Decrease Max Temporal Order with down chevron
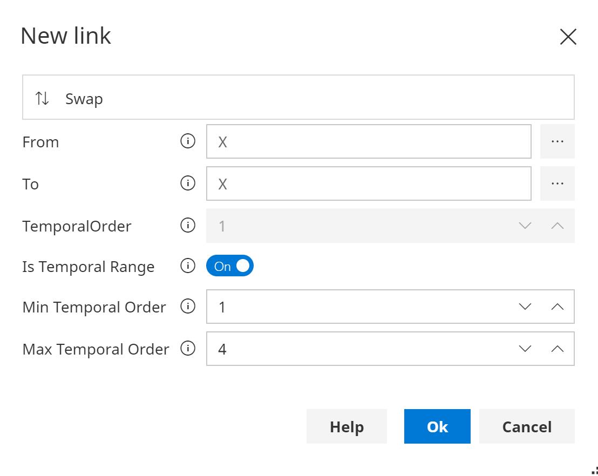 pos(525,349)
